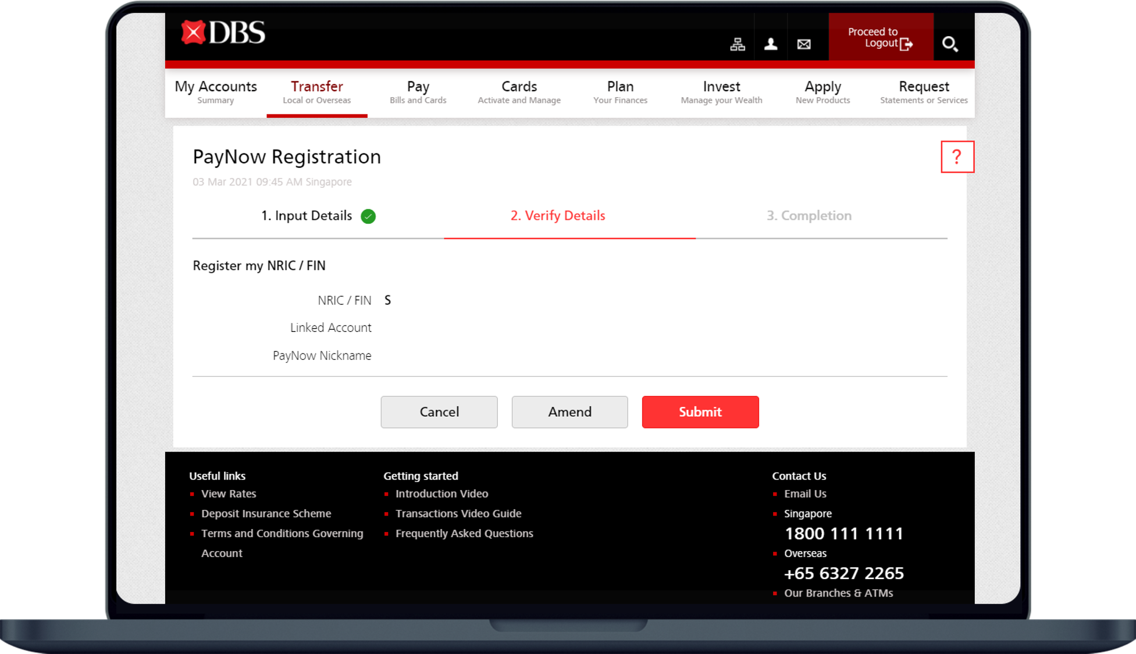
Task: Click the Contact Us heading
Action: click(x=799, y=476)
